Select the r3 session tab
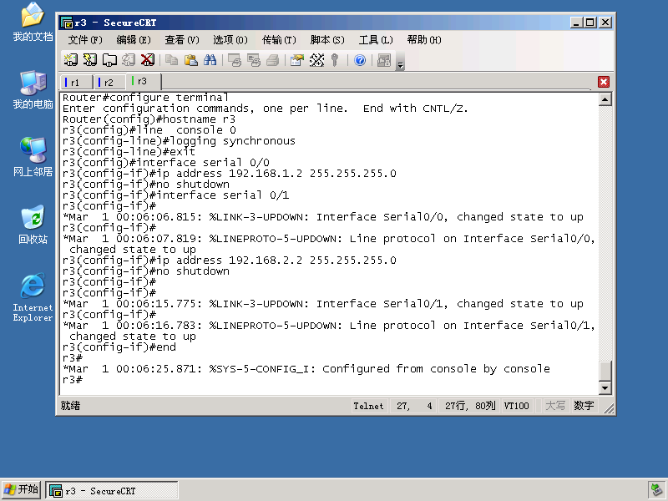 144,81
